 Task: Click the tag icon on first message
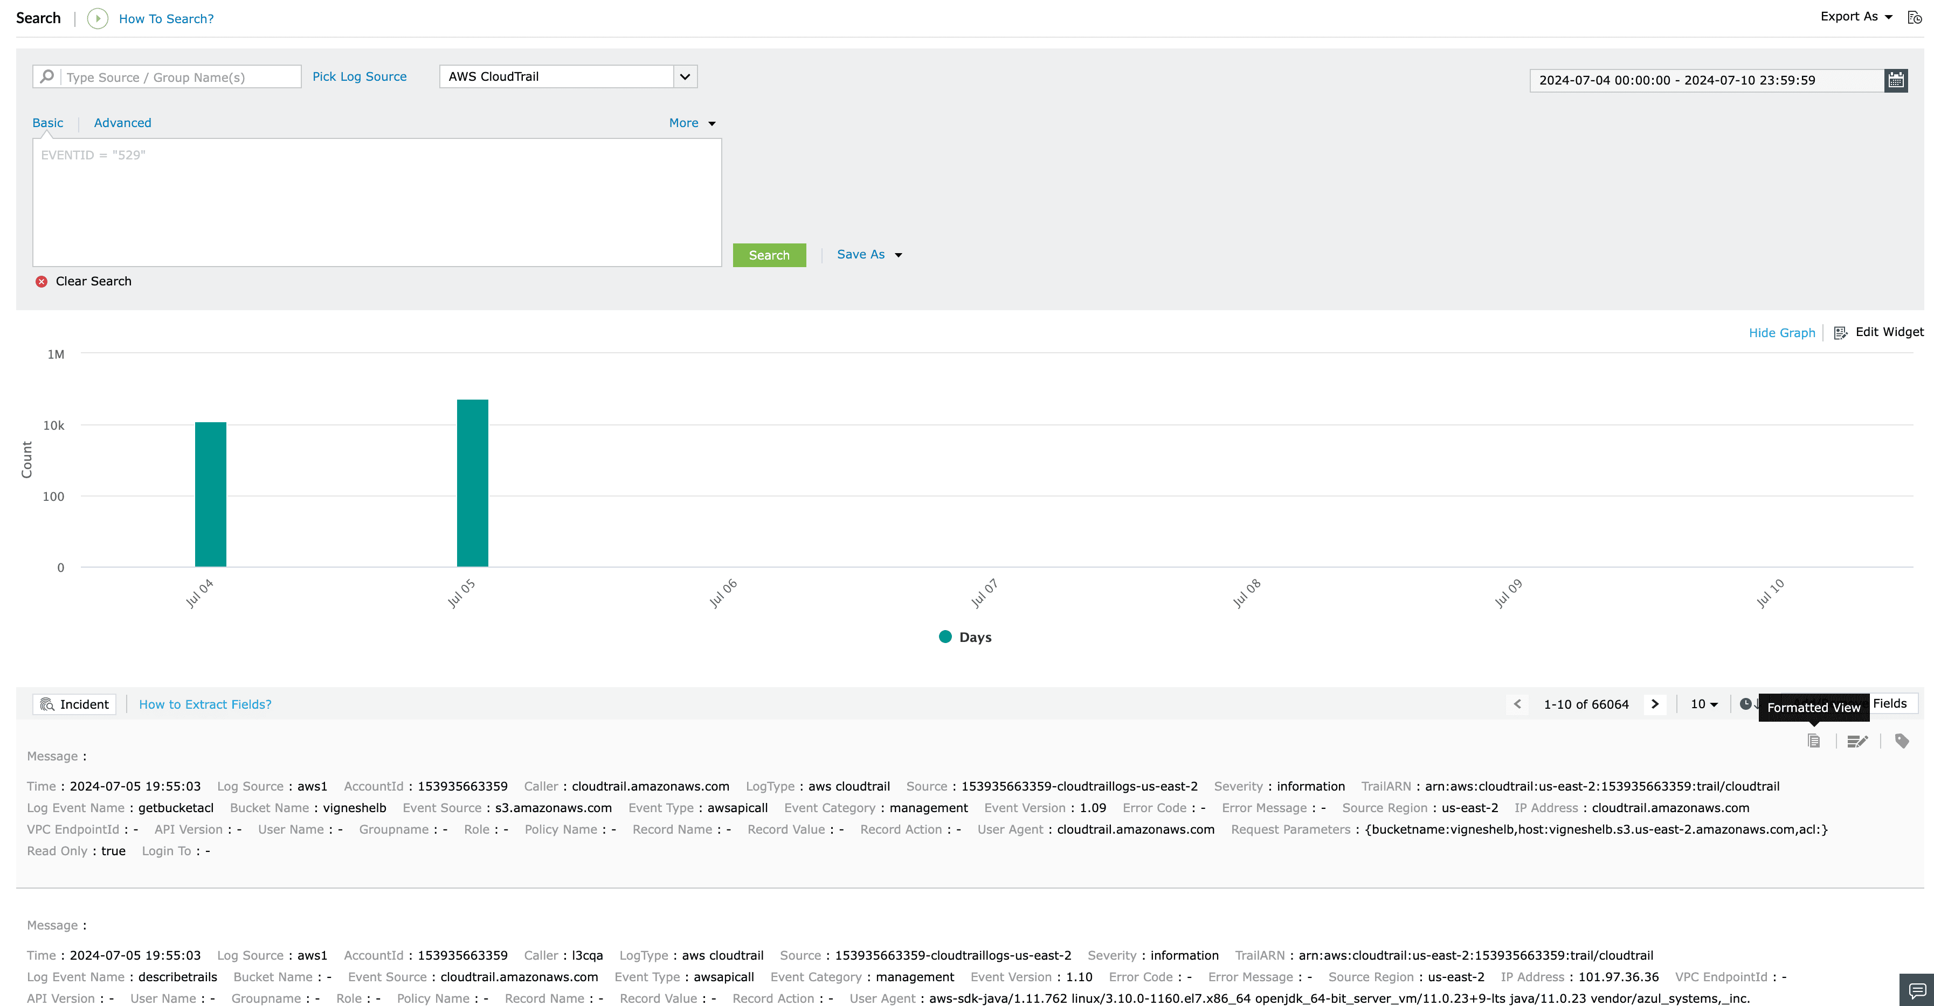[1902, 741]
